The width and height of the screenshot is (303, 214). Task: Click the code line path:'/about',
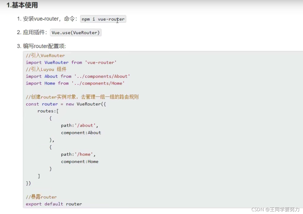[x=80, y=125]
